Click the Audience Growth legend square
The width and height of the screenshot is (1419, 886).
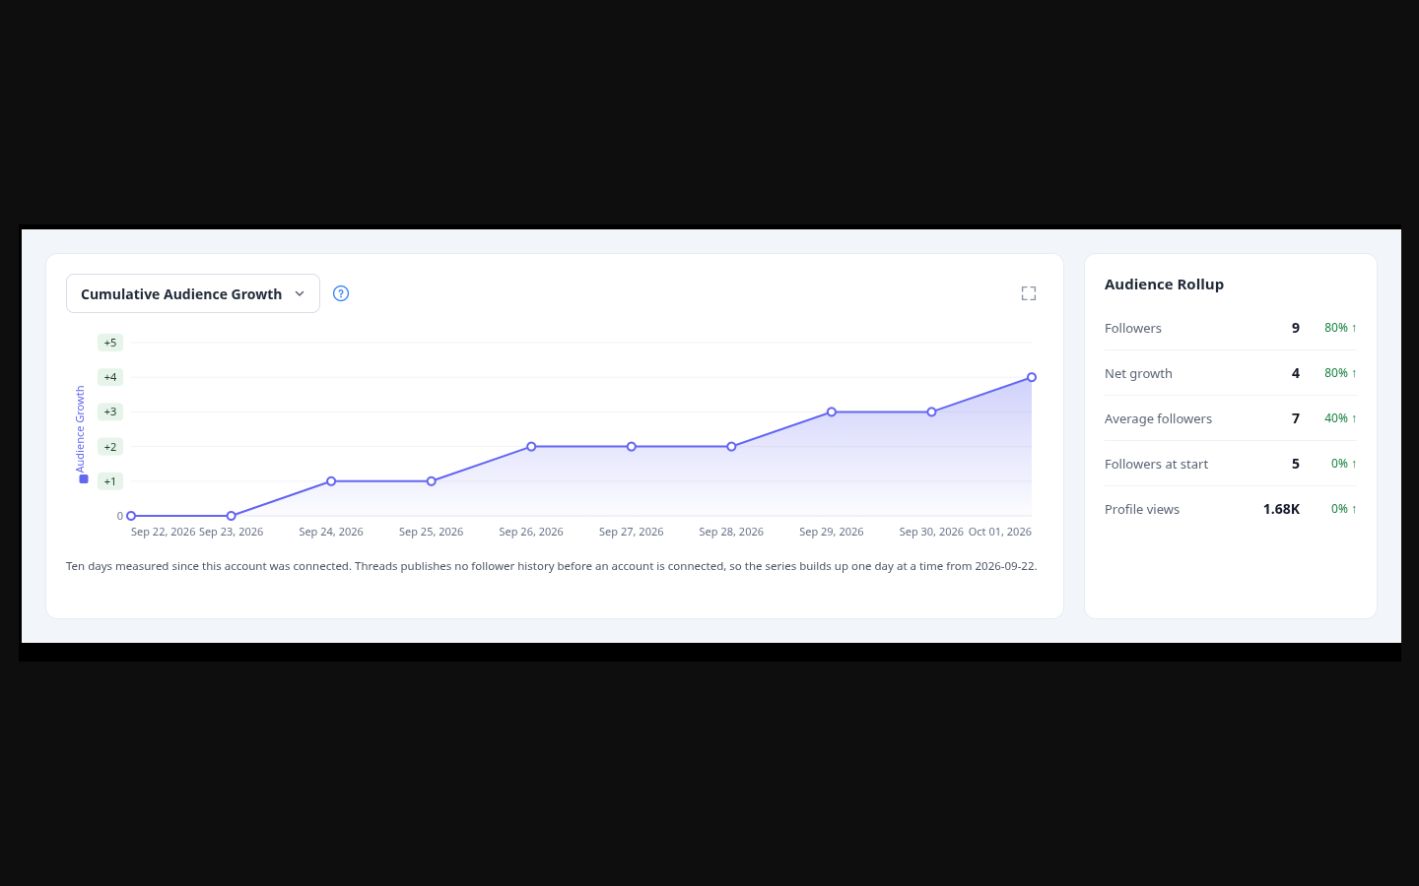(84, 479)
